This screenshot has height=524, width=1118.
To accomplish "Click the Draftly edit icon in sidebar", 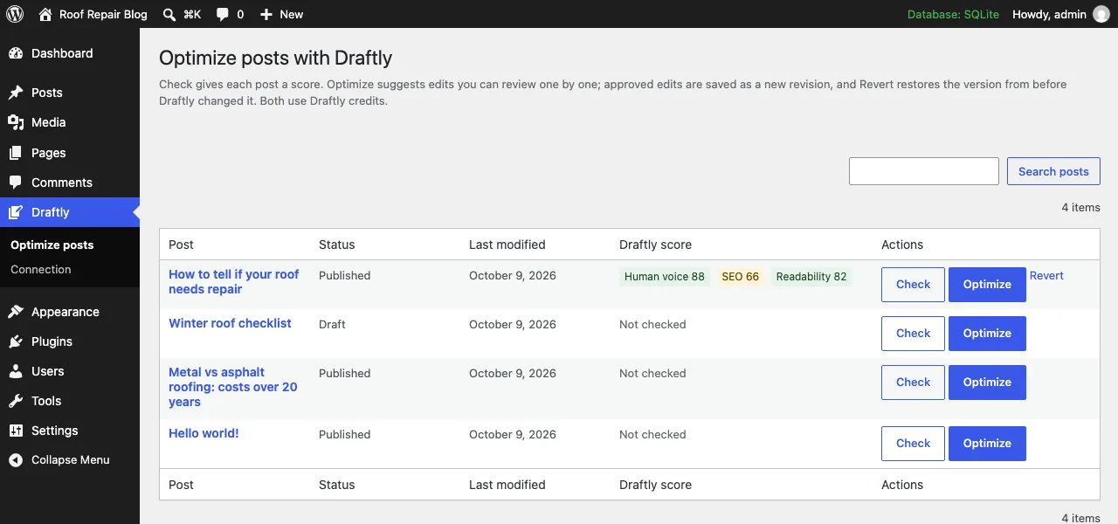I will pyautogui.click(x=16, y=212).
